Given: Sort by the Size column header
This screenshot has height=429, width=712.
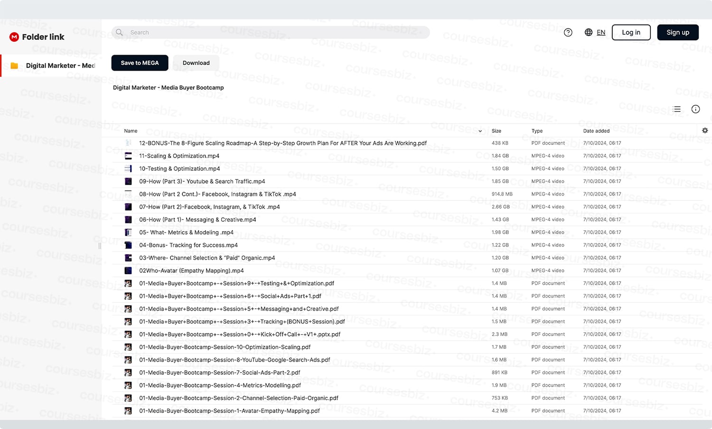Looking at the screenshot, I should pos(497,131).
